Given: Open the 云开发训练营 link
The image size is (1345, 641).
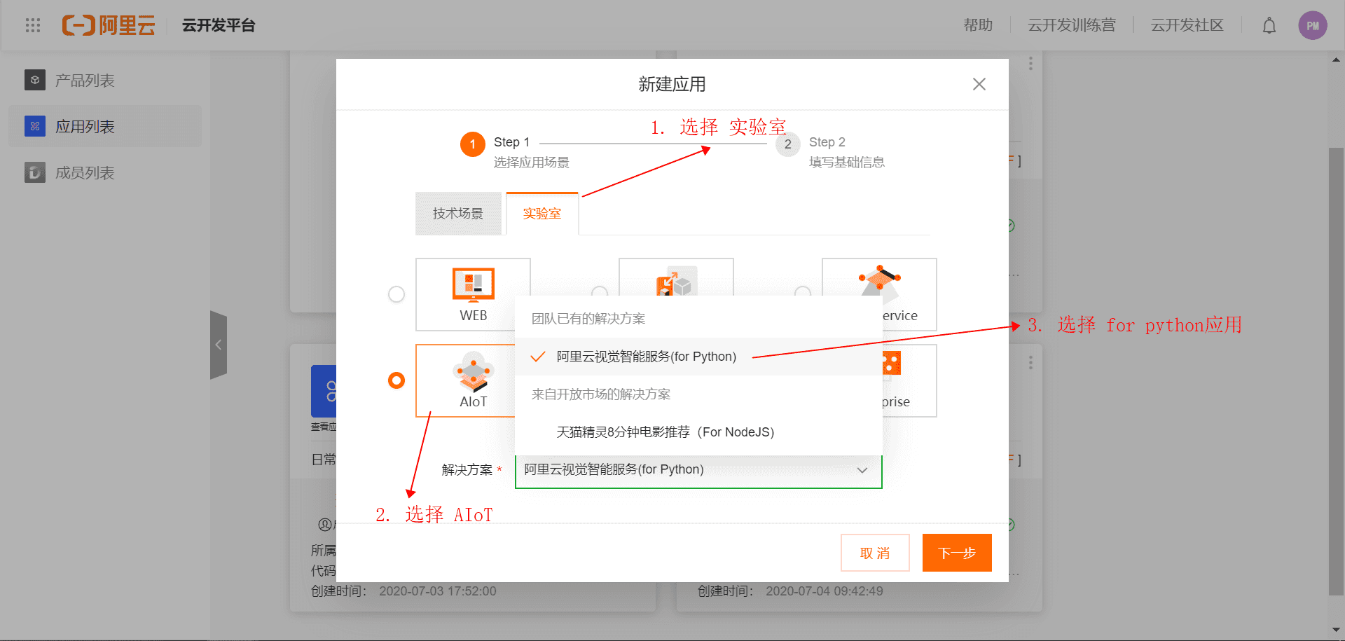Looking at the screenshot, I should tap(1072, 25).
